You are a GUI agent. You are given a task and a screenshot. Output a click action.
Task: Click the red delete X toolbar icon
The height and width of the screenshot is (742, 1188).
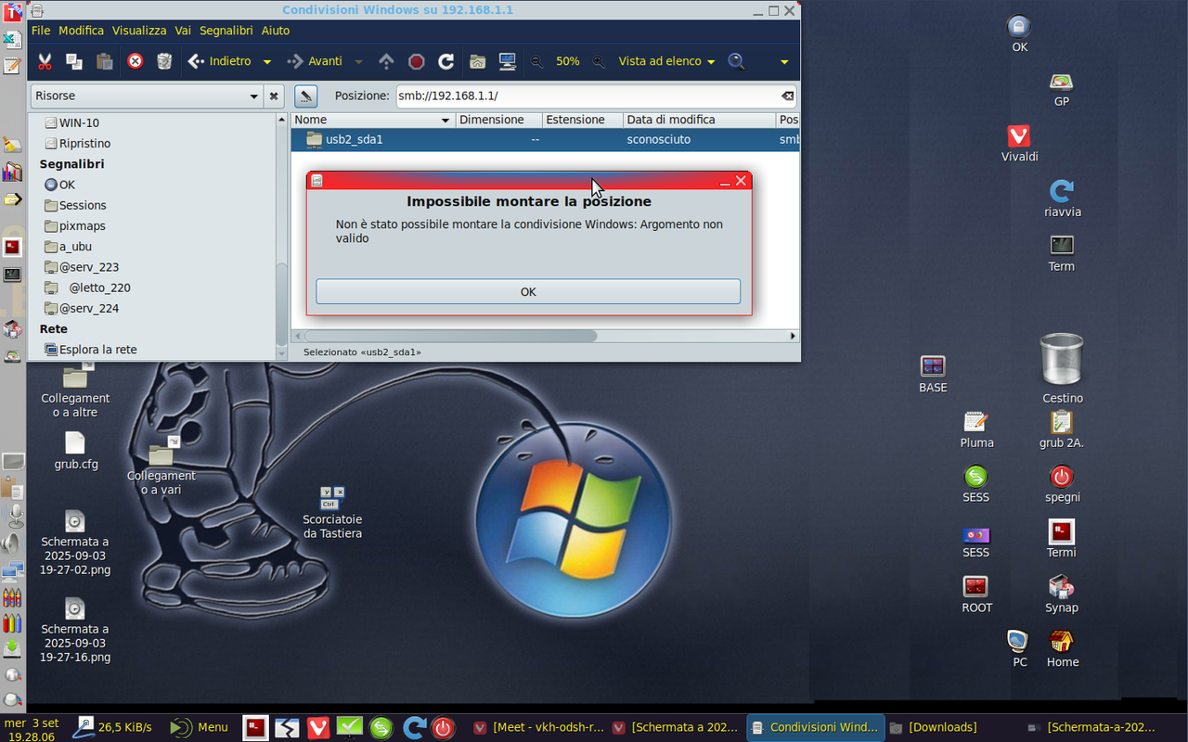click(135, 61)
